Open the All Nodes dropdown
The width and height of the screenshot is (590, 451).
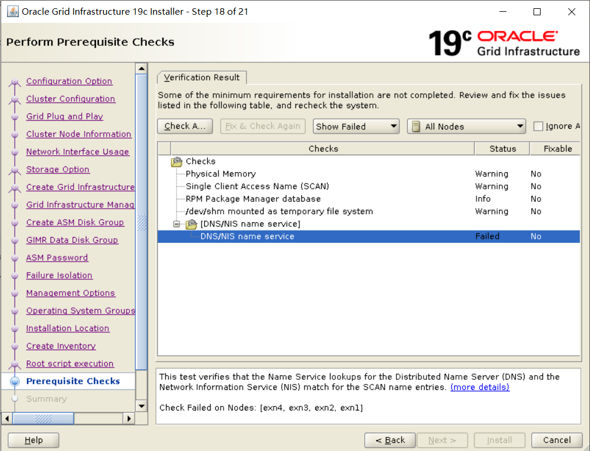pos(466,126)
